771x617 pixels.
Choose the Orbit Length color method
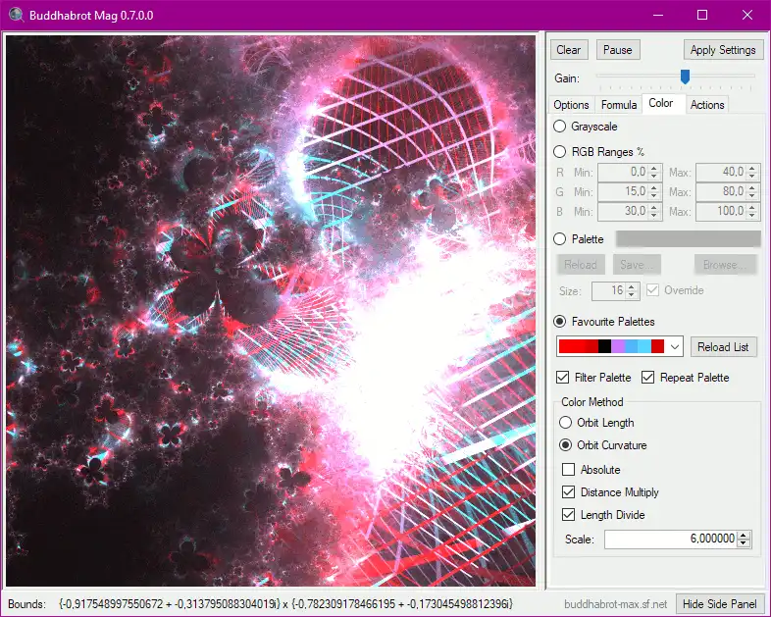[x=565, y=423]
